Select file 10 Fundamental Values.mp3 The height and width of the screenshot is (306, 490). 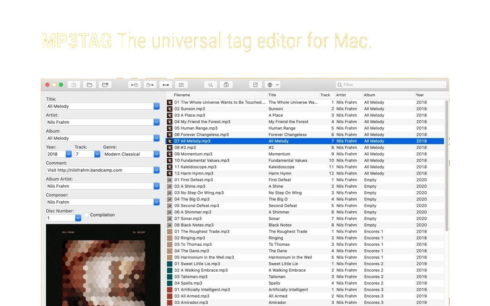coord(202,160)
